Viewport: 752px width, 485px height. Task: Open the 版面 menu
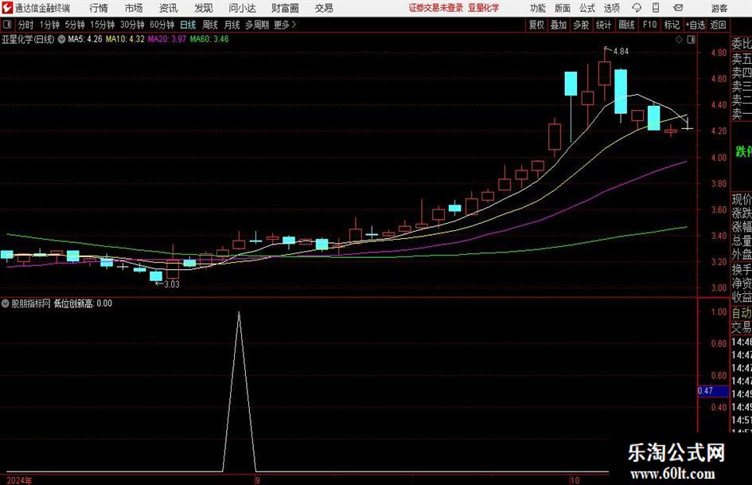pos(563,8)
